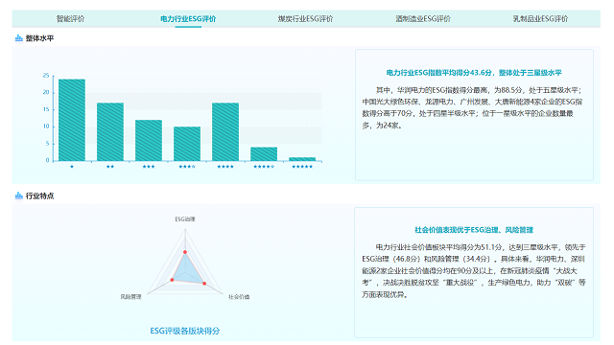Click the four-star bar in the chart
The width and height of the screenshot is (614, 345).
225,132
